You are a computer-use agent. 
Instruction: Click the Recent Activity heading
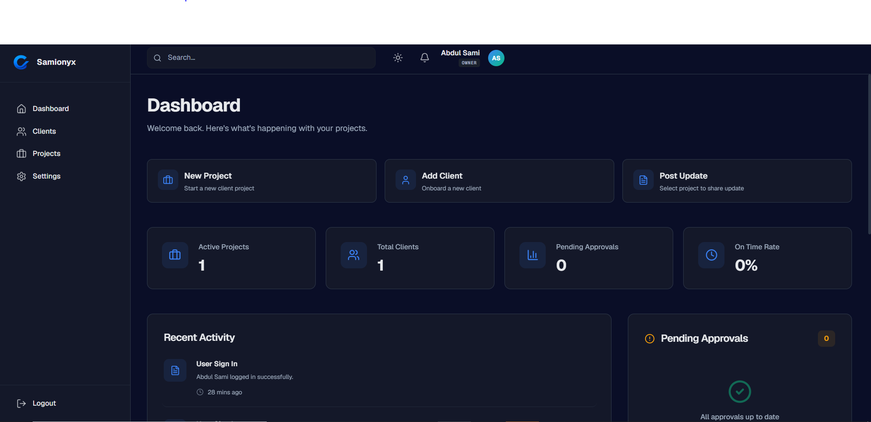(x=199, y=338)
